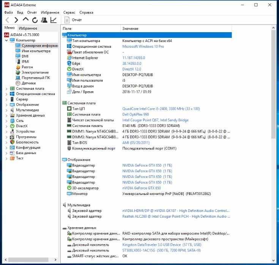Go up one level with the up arrow icon
Viewport: 279px width, 265px height.
(26, 20)
